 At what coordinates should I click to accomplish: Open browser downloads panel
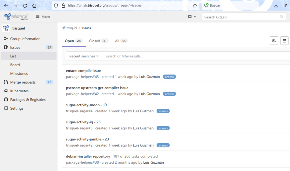(276, 6)
